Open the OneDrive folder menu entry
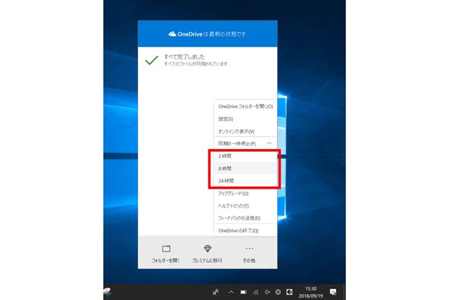Viewport: 449px width, 300px height. click(x=246, y=106)
